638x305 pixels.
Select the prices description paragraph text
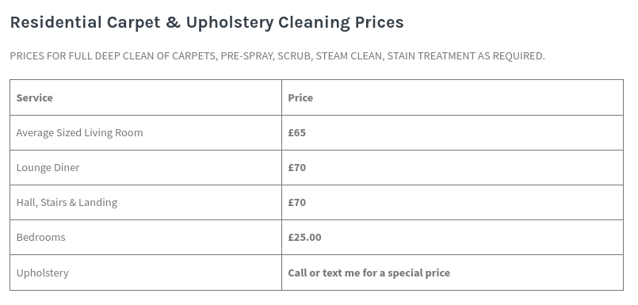277,55
